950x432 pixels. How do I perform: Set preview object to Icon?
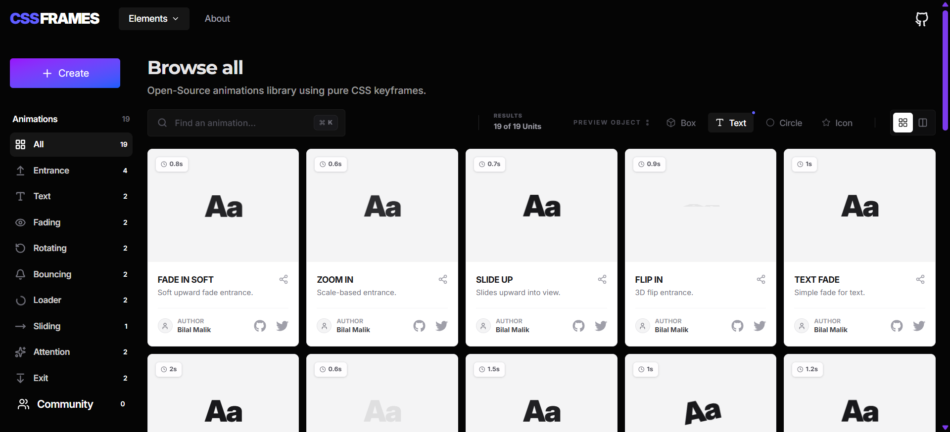click(837, 123)
